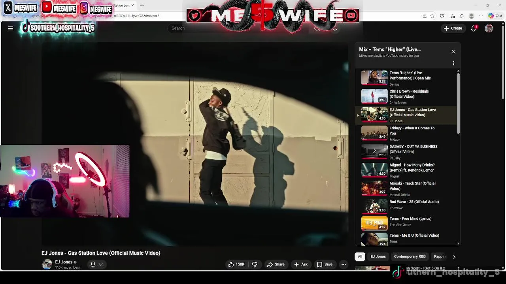Click the EJ Jones channel avatar
The image size is (506, 284).
coord(47,264)
